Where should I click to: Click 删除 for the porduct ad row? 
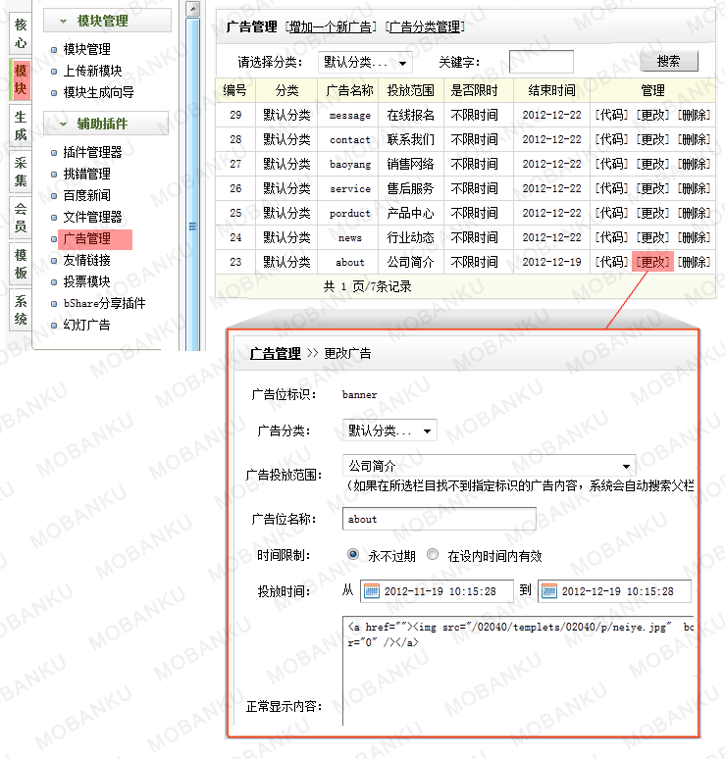click(694, 213)
